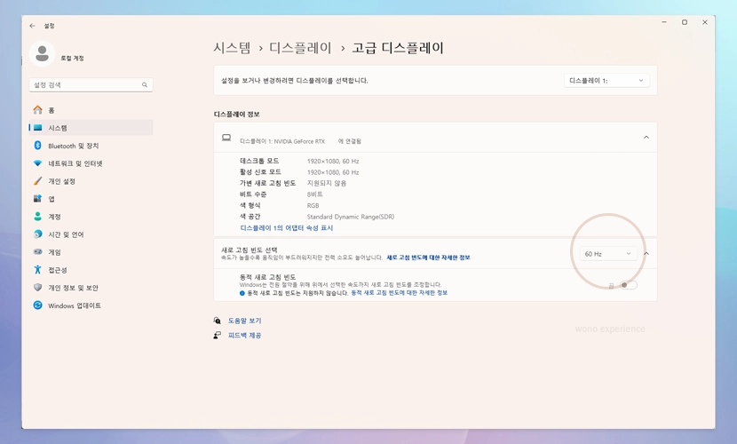Click the 로컬 계정 account name

click(72, 59)
